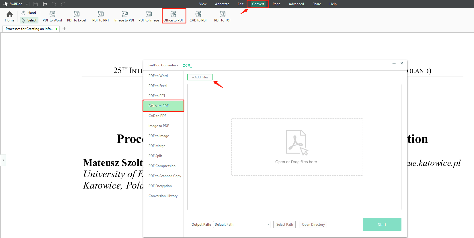Select Image to PDF in converter sidebar
The width and height of the screenshot is (474, 238).
click(x=163, y=126)
